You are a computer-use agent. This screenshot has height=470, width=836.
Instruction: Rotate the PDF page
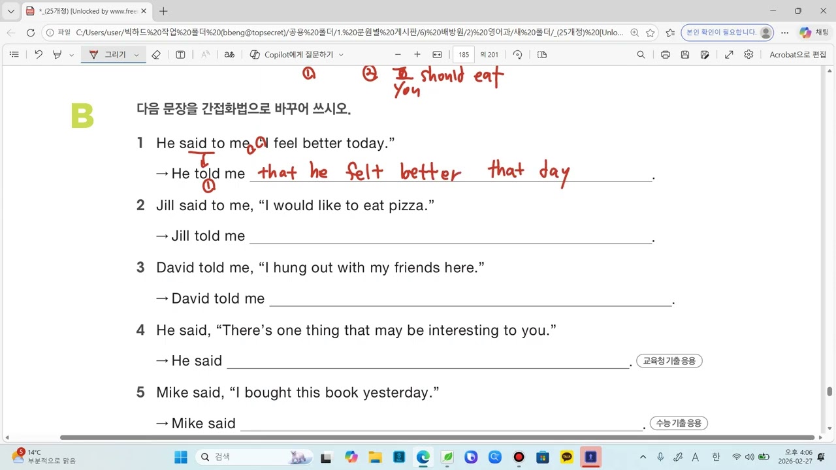(517, 55)
